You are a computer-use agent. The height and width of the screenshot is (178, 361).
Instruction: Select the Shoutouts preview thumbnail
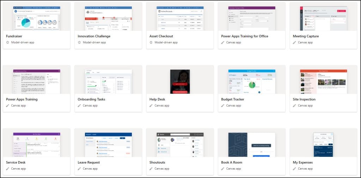(x=180, y=145)
